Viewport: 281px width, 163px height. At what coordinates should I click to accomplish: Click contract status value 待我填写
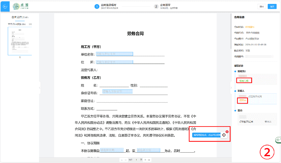point(250,27)
